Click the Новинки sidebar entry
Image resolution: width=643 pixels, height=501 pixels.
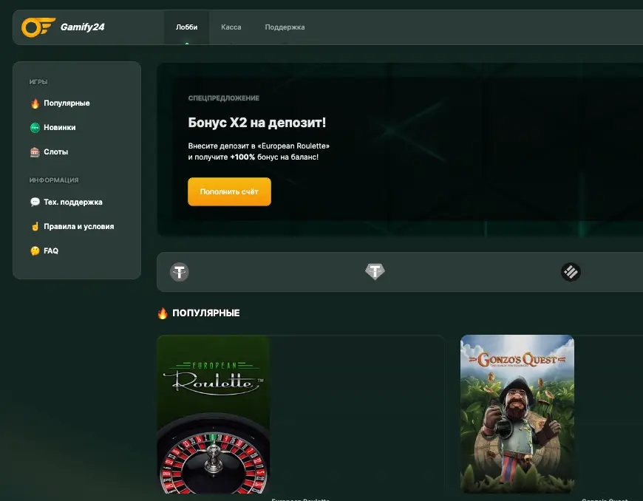(x=61, y=127)
